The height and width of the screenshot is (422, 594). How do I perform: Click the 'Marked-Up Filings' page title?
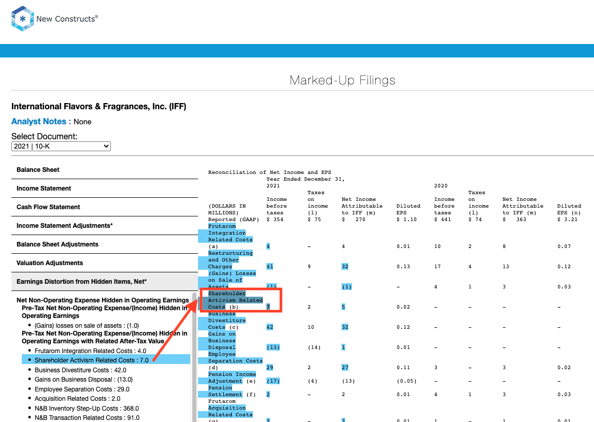click(343, 80)
